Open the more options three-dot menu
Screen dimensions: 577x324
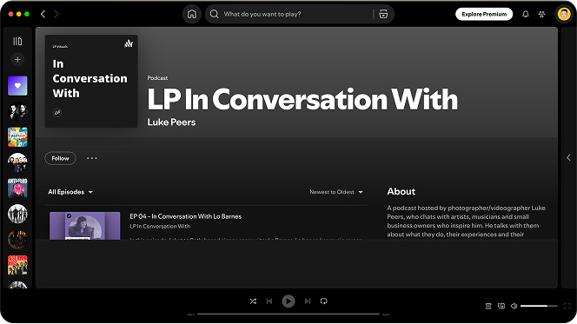point(91,158)
